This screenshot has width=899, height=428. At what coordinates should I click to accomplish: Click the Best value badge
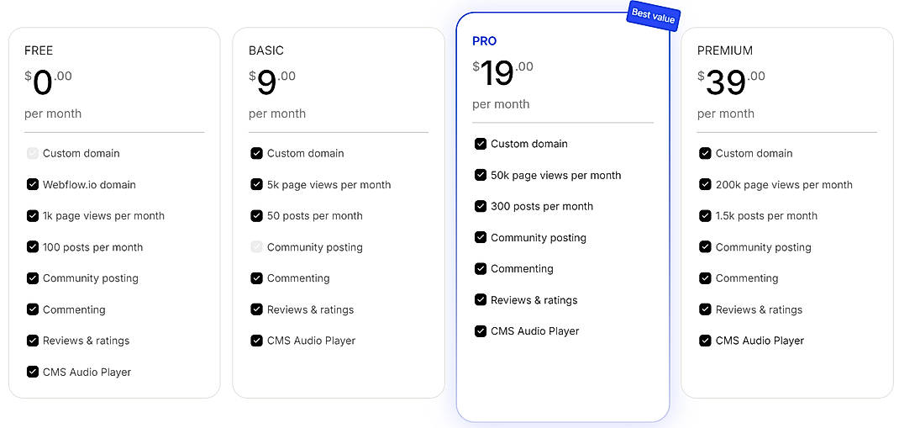tap(653, 16)
